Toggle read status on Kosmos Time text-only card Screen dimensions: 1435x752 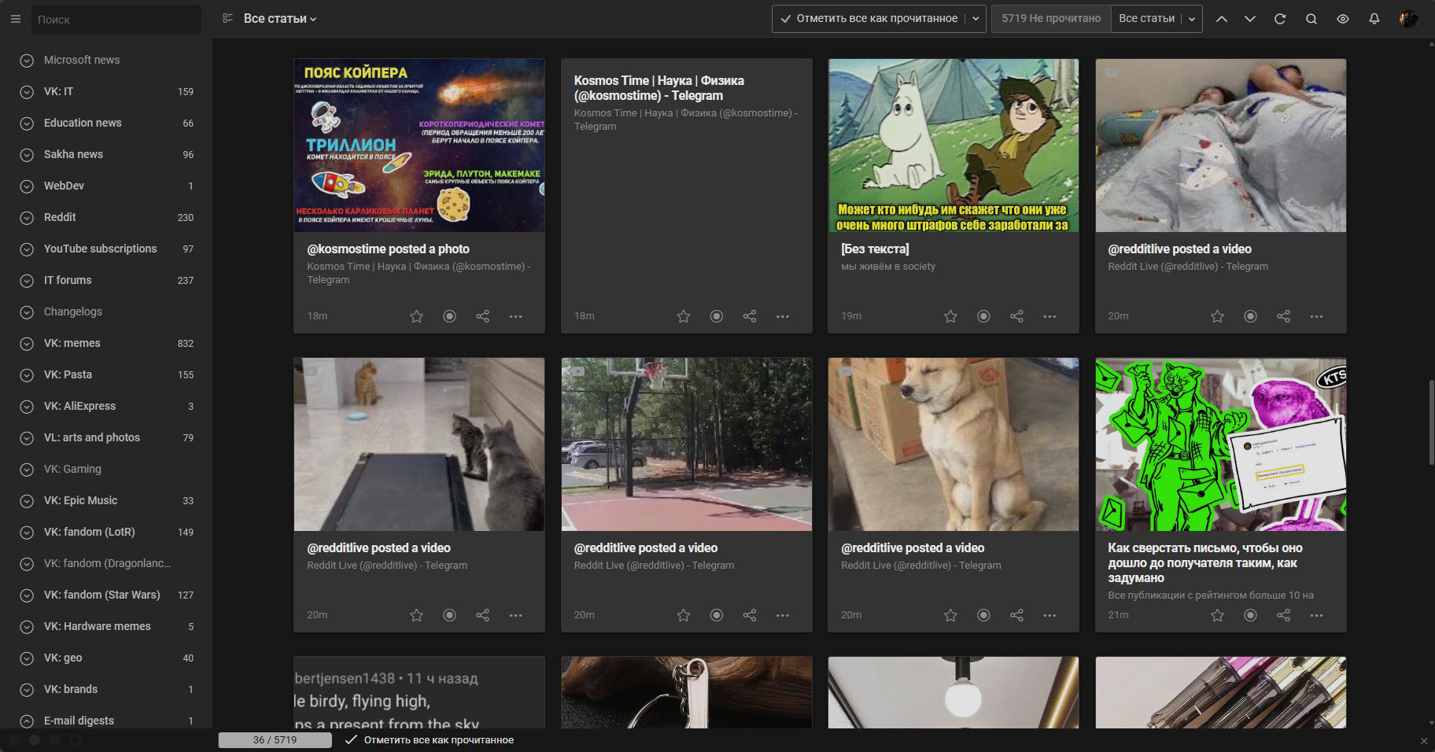coord(717,316)
